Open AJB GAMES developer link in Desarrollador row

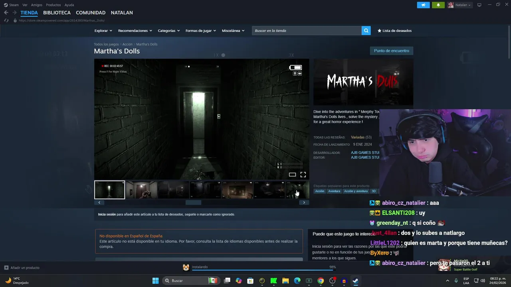click(365, 153)
